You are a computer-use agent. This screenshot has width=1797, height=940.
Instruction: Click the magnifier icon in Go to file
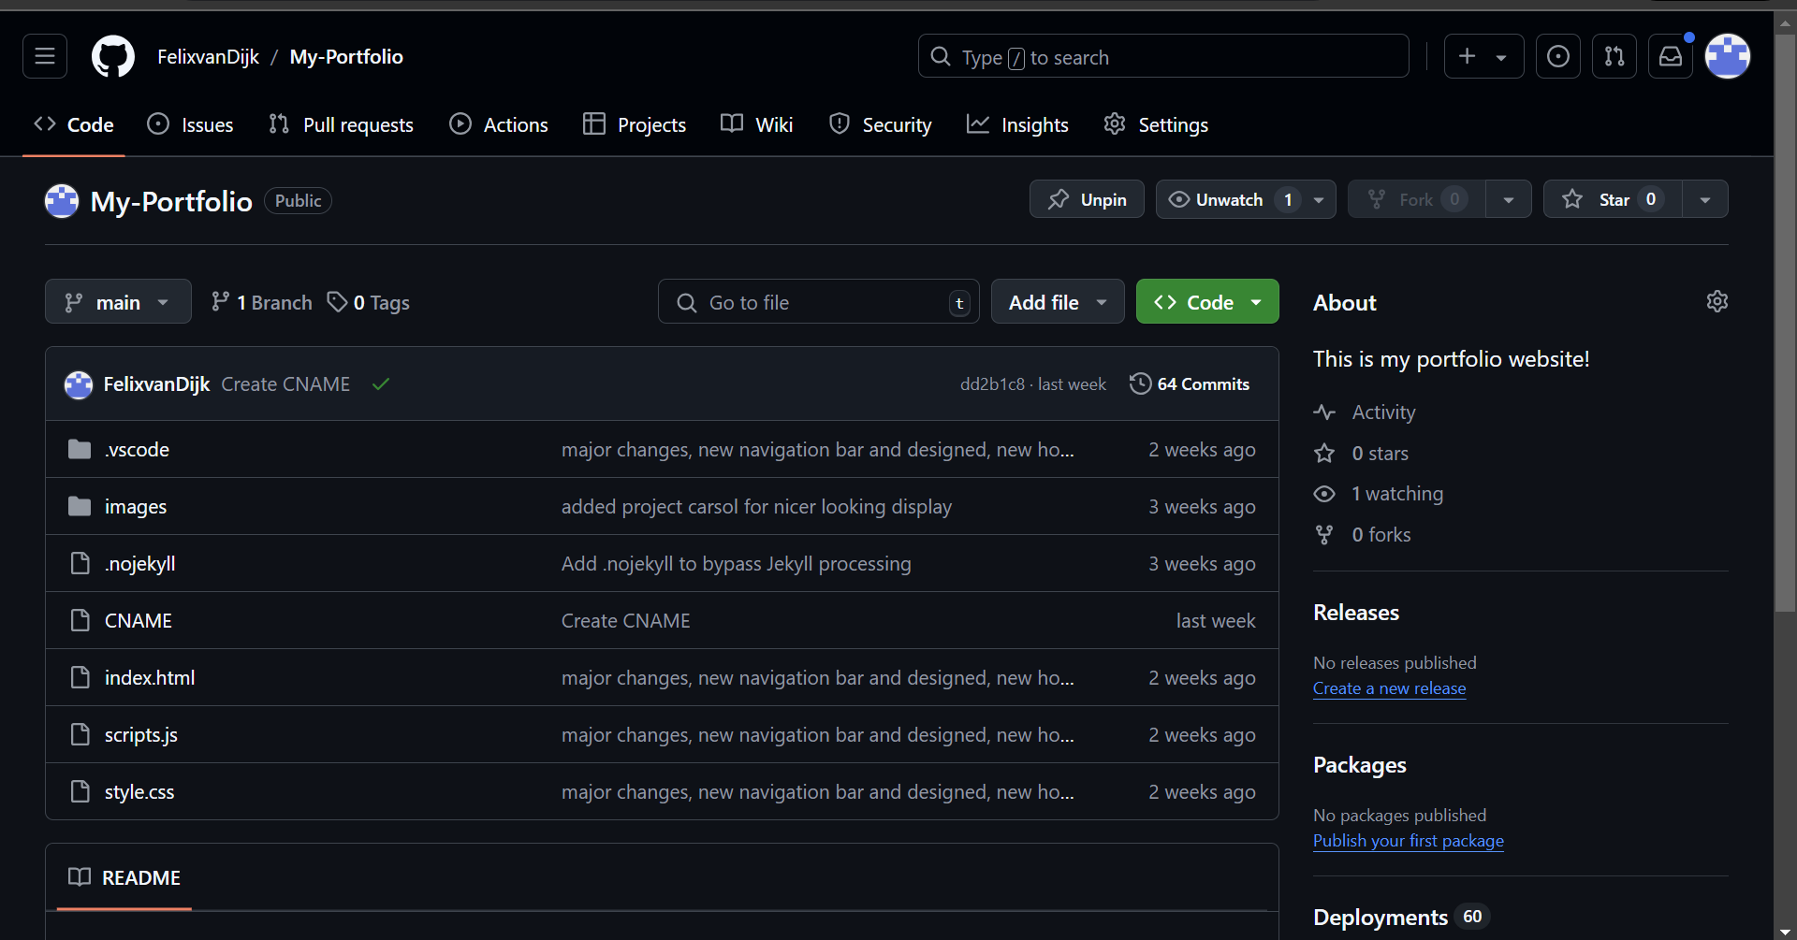coord(687,302)
